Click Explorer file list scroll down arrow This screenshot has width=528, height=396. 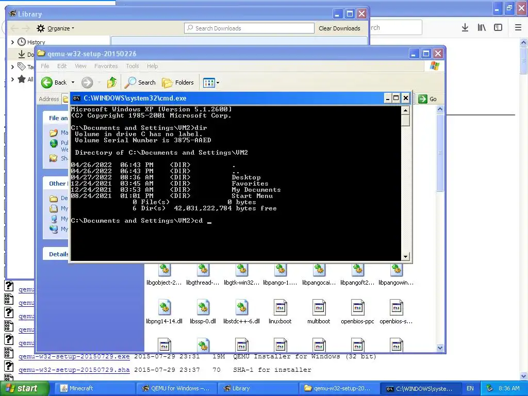[x=440, y=348]
